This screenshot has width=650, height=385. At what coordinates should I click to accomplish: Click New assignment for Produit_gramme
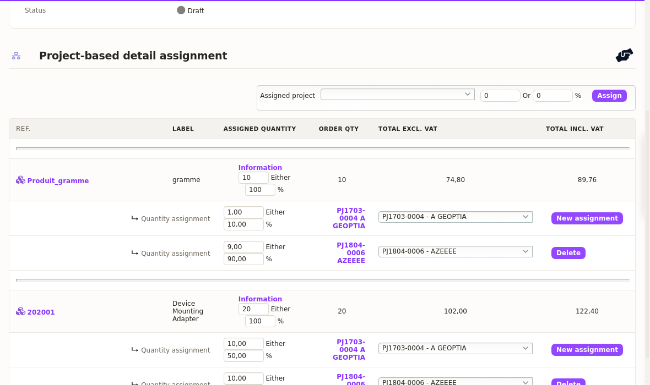(x=587, y=218)
